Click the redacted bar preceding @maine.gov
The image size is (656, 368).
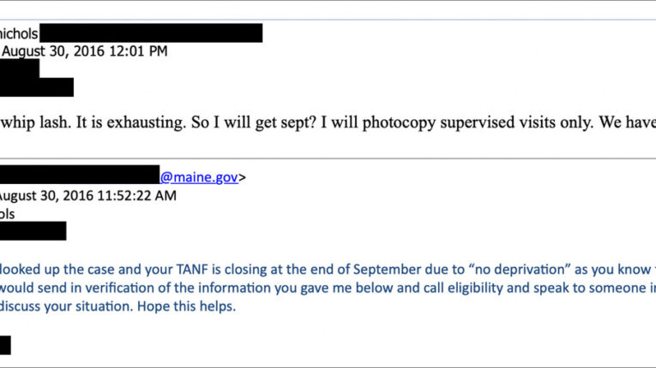pos(79,176)
